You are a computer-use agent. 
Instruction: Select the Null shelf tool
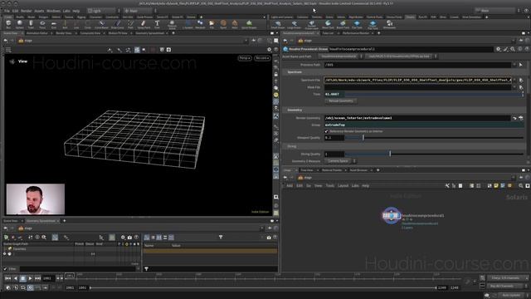(65, 24)
